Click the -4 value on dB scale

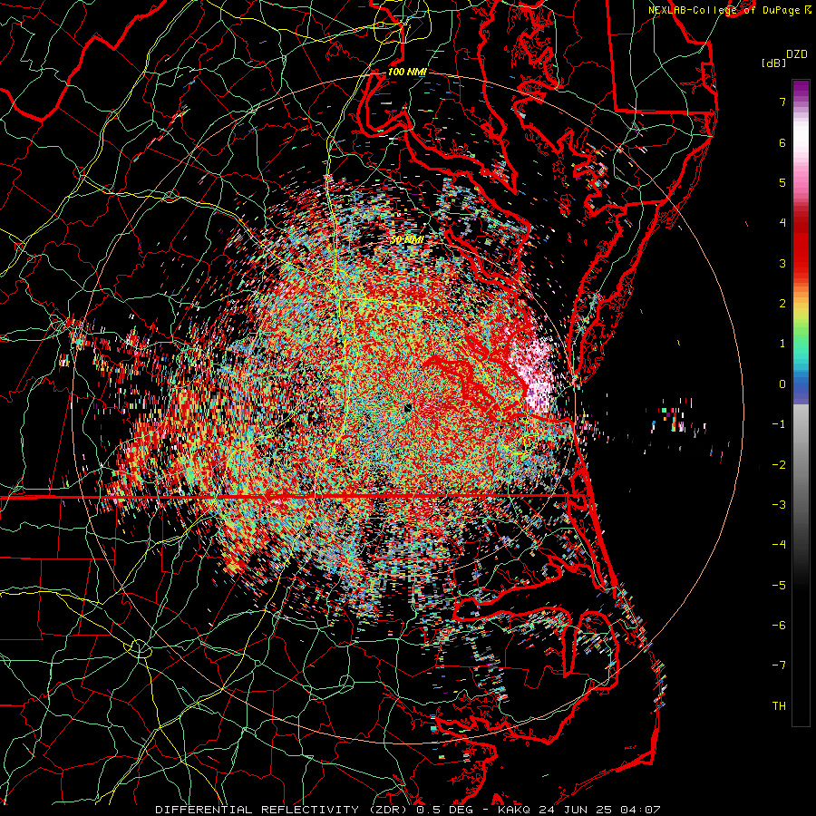[x=779, y=544]
